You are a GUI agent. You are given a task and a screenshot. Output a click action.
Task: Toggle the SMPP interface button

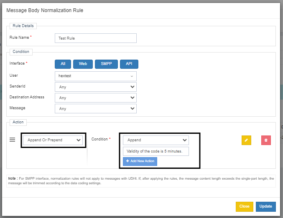(x=106, y=64)
